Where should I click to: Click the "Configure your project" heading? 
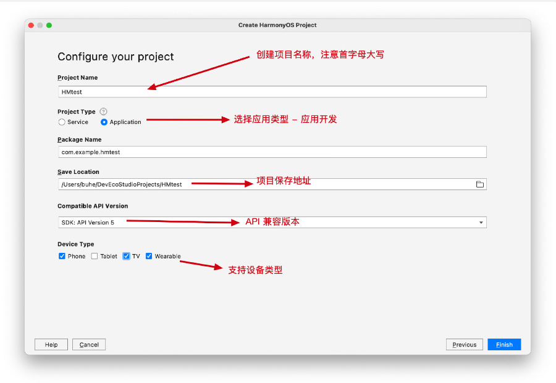tap(116, 57)
